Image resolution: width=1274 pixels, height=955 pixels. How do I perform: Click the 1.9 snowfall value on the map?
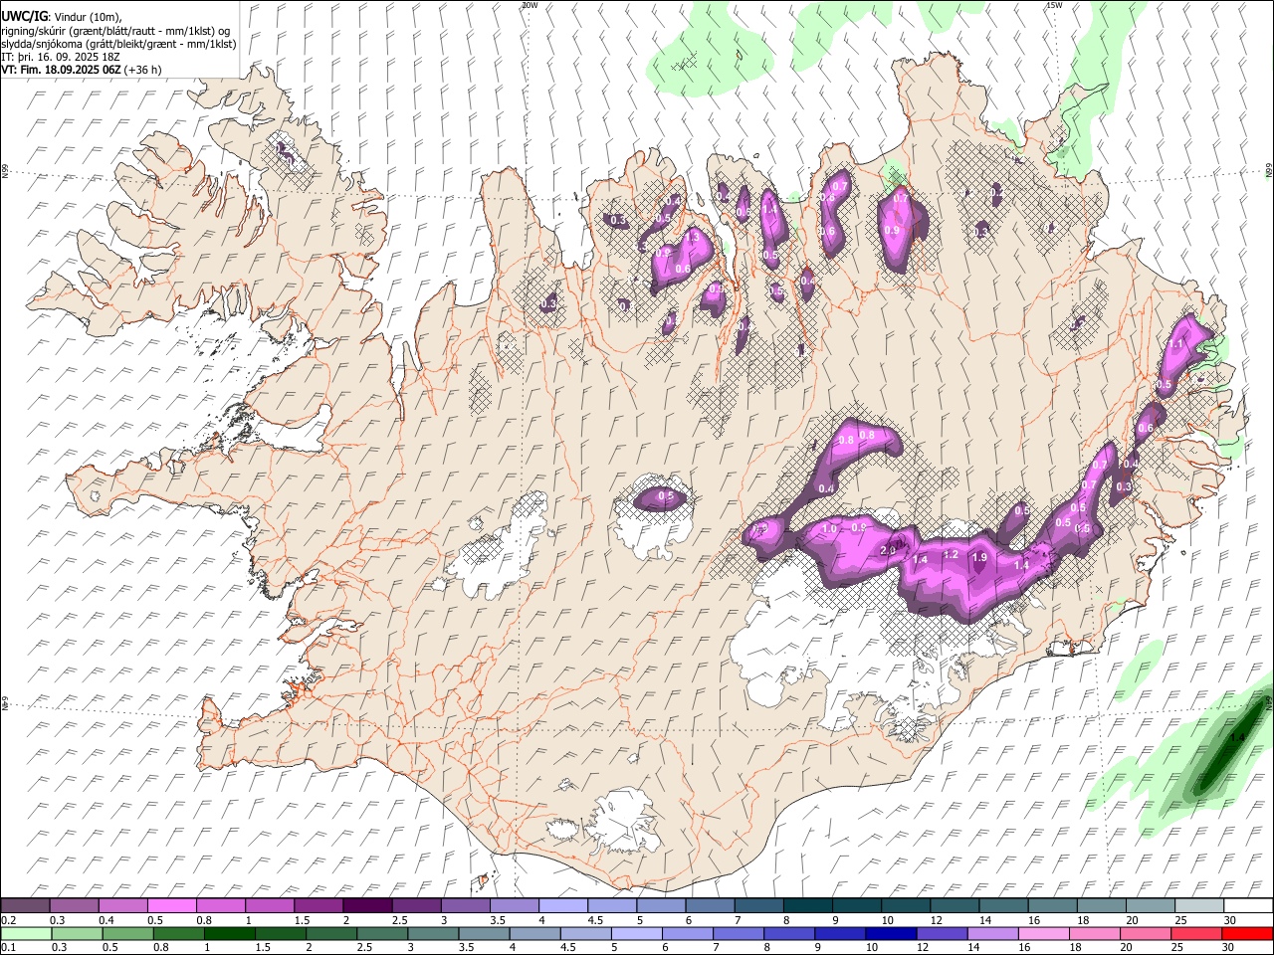pos(979,558)
